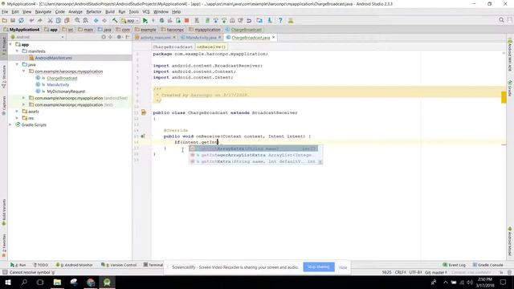Collapse the first com.example.haroonpc.myapplication package

(x=23, y=71)
